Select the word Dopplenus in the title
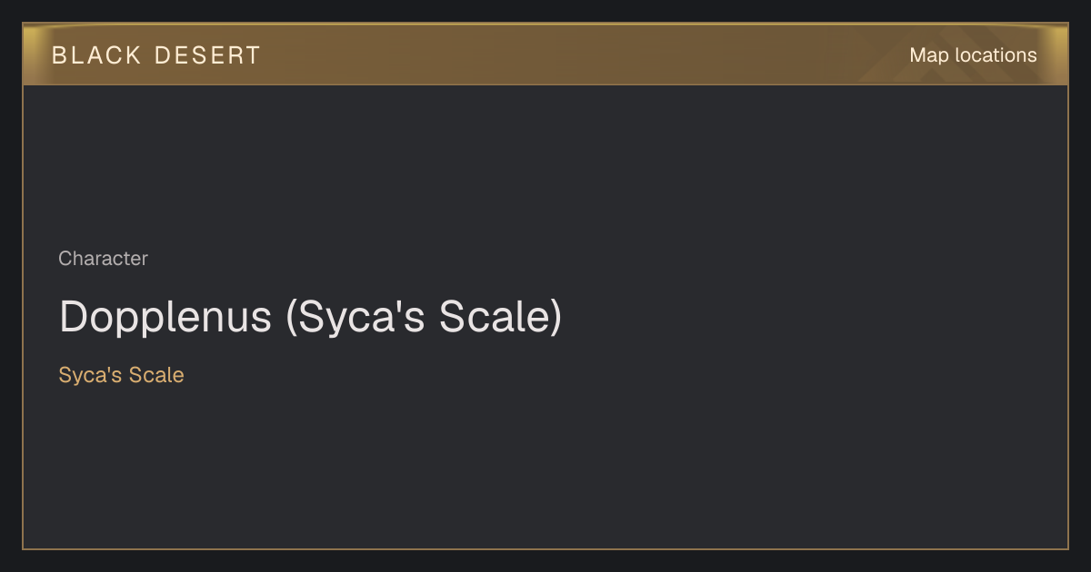Screen dimensions: 1091x572 coord(165,317)
